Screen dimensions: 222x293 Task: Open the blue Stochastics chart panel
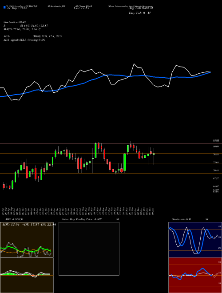pos(195,240)
